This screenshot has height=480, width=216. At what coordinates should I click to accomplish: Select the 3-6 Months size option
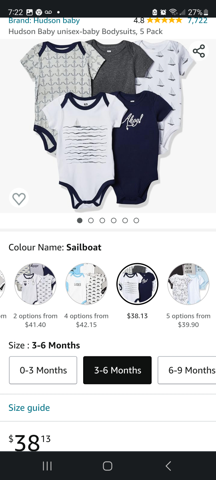pos(118,370)
